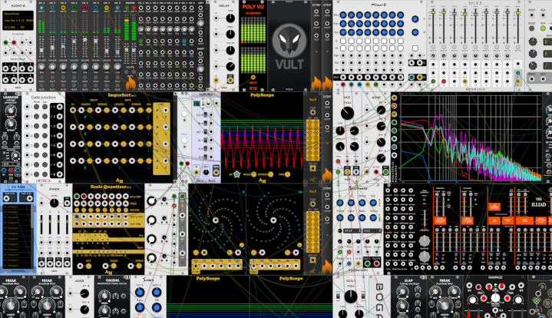Select first Unmapped row in CV-RAM
This screenshot has width=552, height=318.
(16, 207)
